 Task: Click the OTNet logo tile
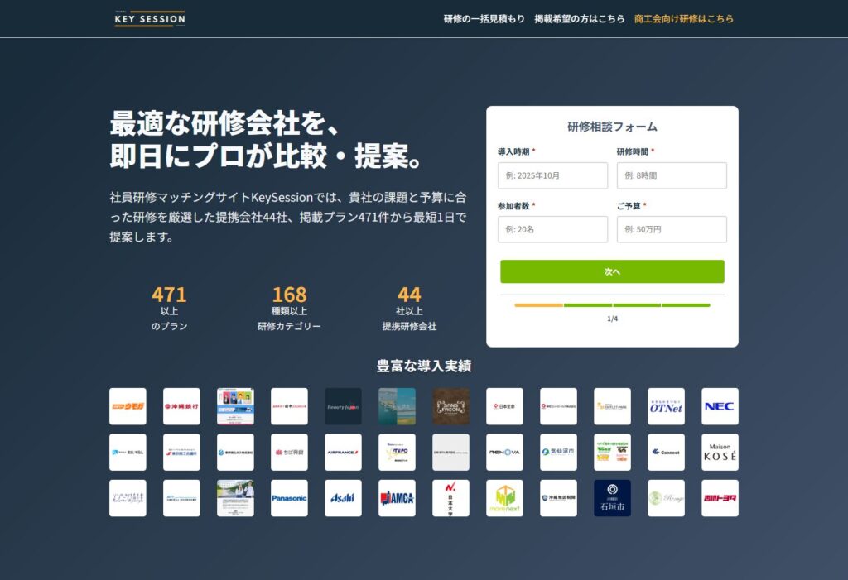tap(666, 406)
